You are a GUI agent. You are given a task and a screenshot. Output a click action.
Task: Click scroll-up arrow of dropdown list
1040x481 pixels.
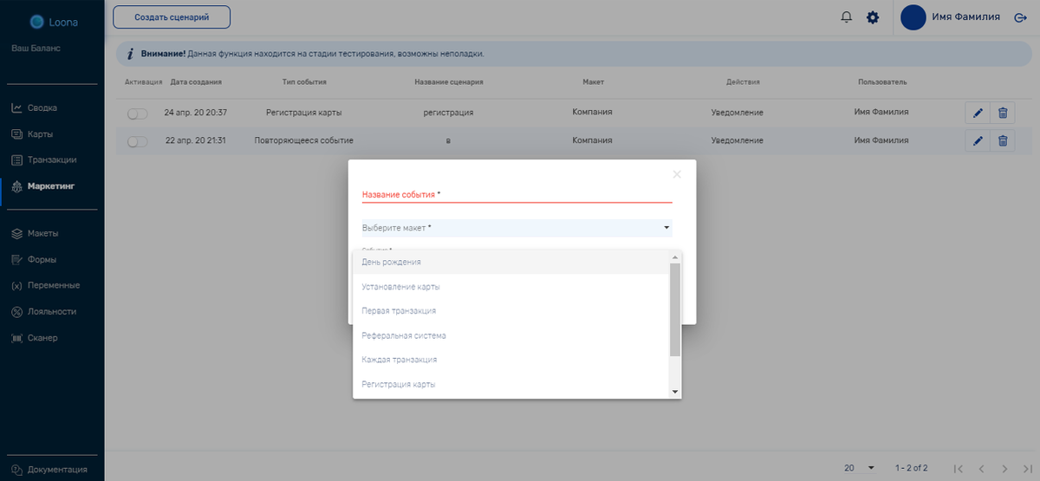pyautogui.click(x=675, y=257)
